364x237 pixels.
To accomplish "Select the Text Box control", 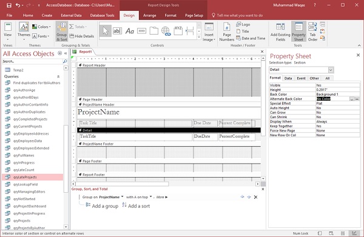I will point(117,31).
